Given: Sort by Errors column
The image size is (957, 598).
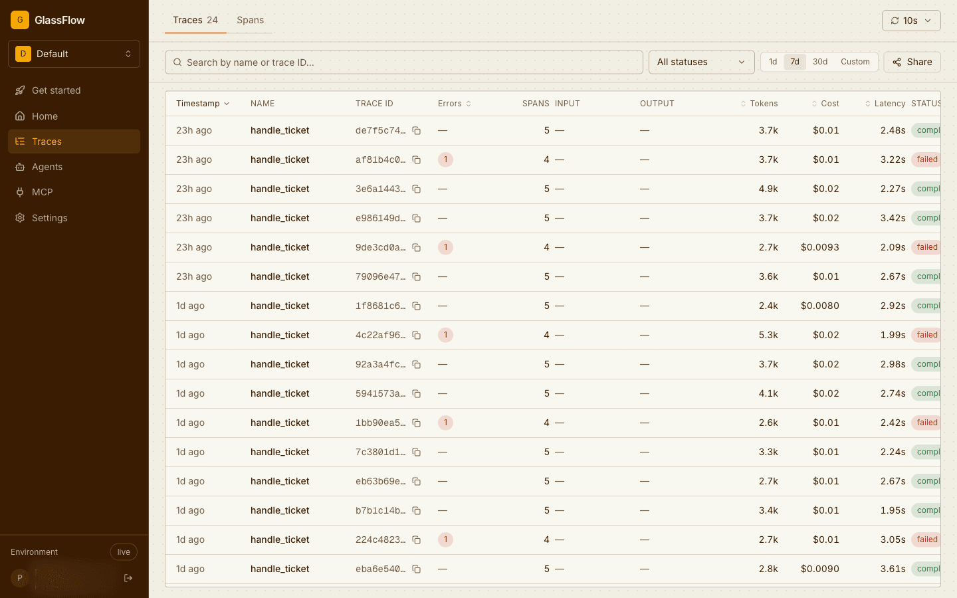Looking at the screenshot, I should pyautogui.click(x=455, y=104).
